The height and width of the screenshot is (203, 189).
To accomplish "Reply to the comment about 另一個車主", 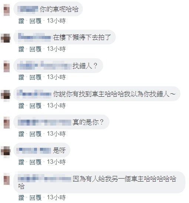I will tap(36, 197).
